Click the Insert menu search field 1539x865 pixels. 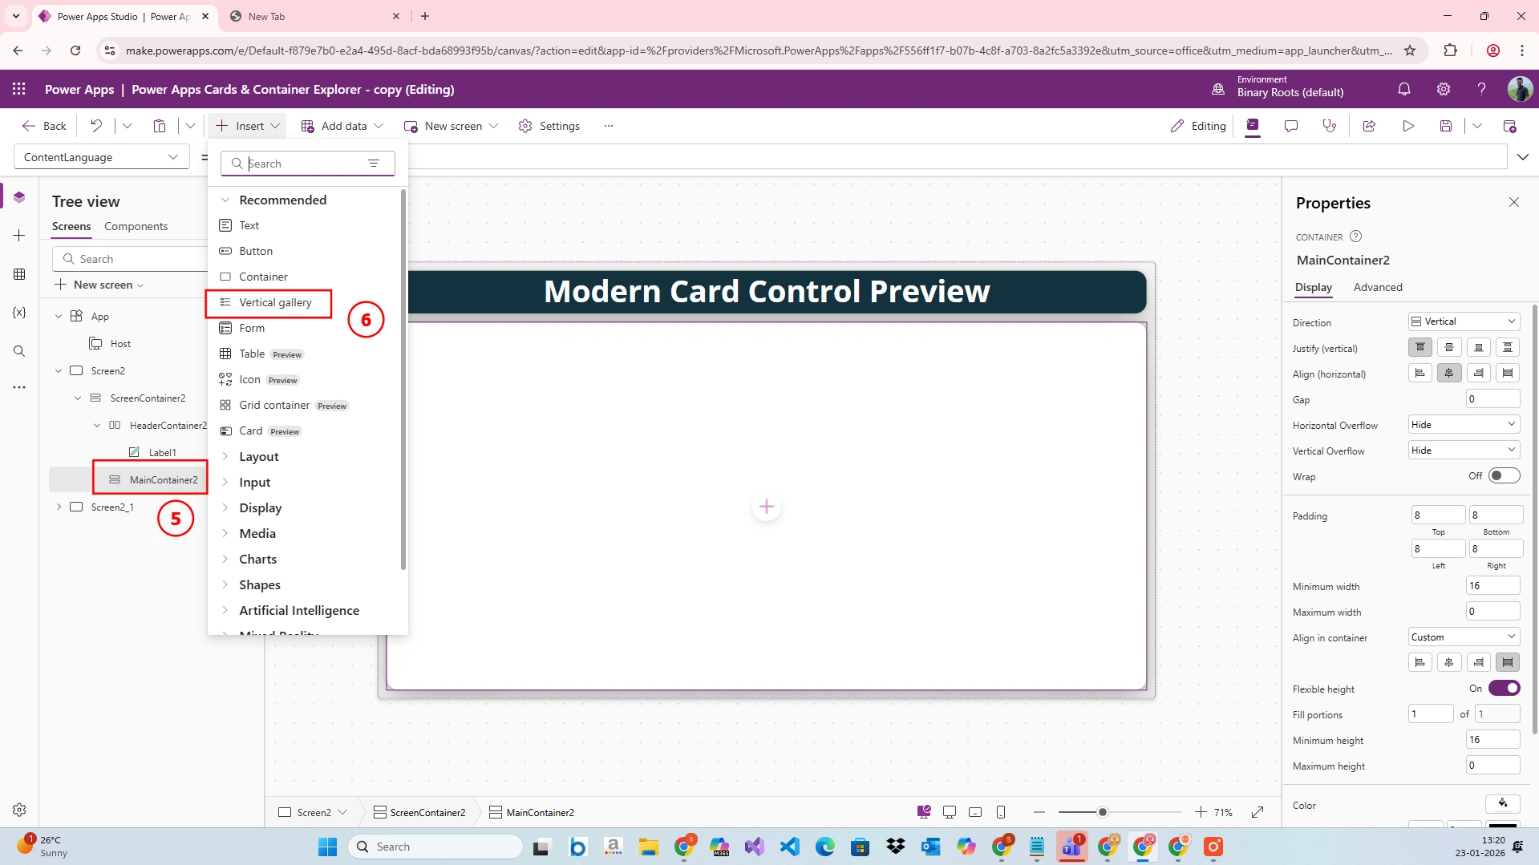308,164
